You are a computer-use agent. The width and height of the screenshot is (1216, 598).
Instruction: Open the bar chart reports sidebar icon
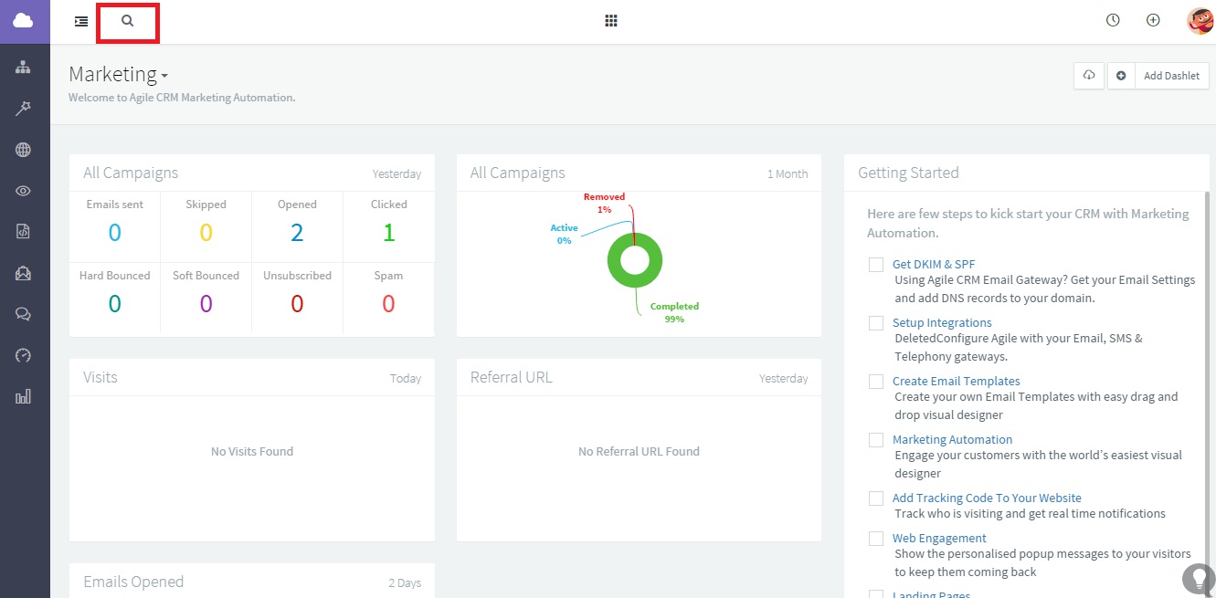[x=24, y=396]
